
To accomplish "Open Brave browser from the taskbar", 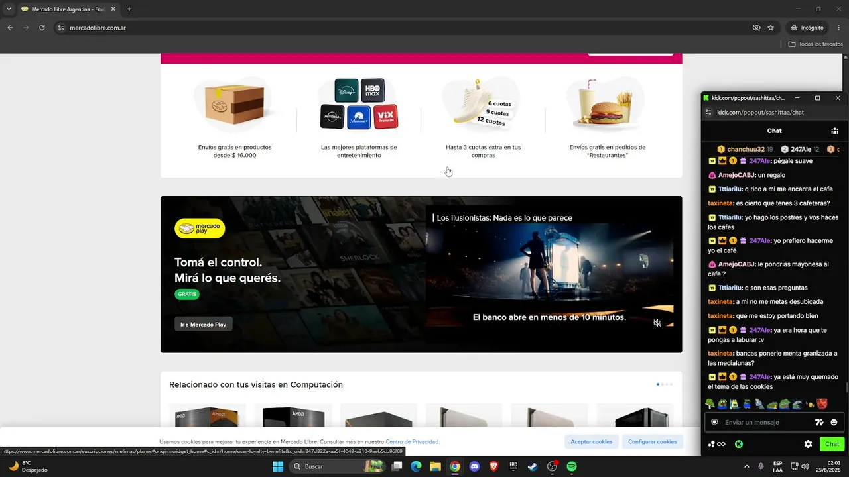I will tap(493, 466).
